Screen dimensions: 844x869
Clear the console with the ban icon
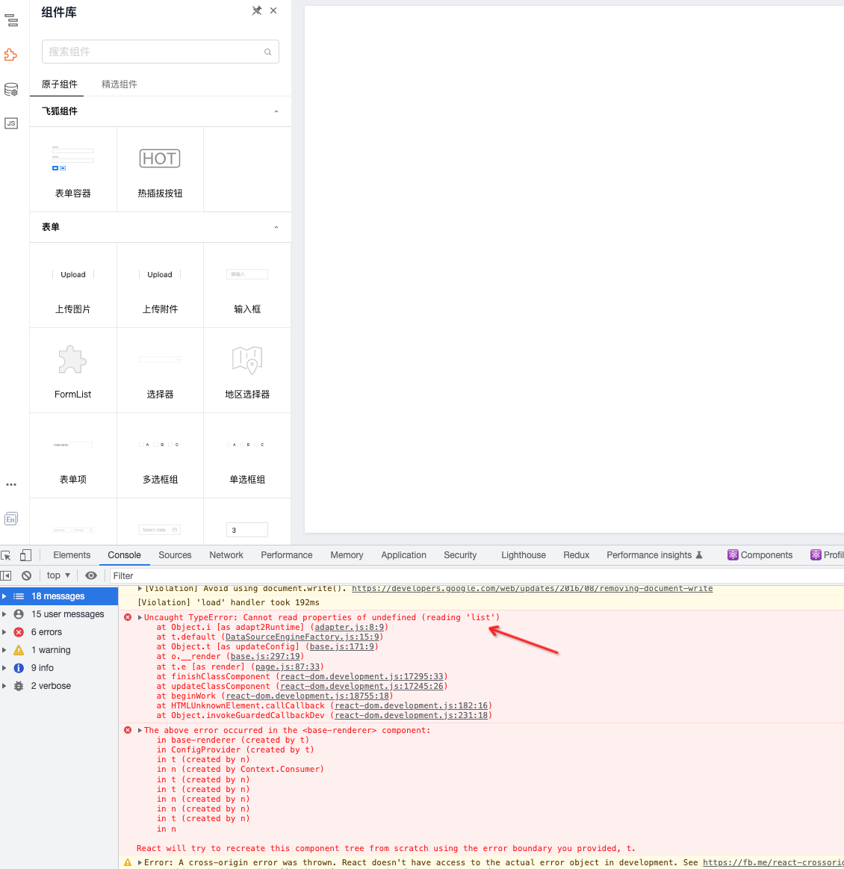point(27,576)
